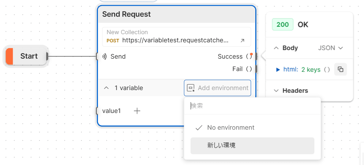Collapse the Body section chevron

(276, 48)
